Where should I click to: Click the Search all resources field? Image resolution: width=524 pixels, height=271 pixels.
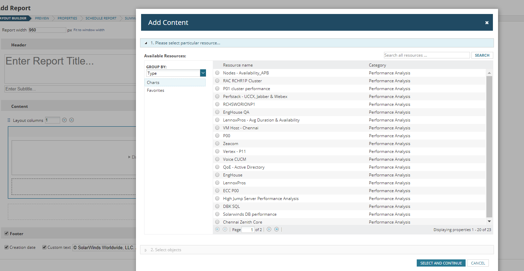click(427, 55)
